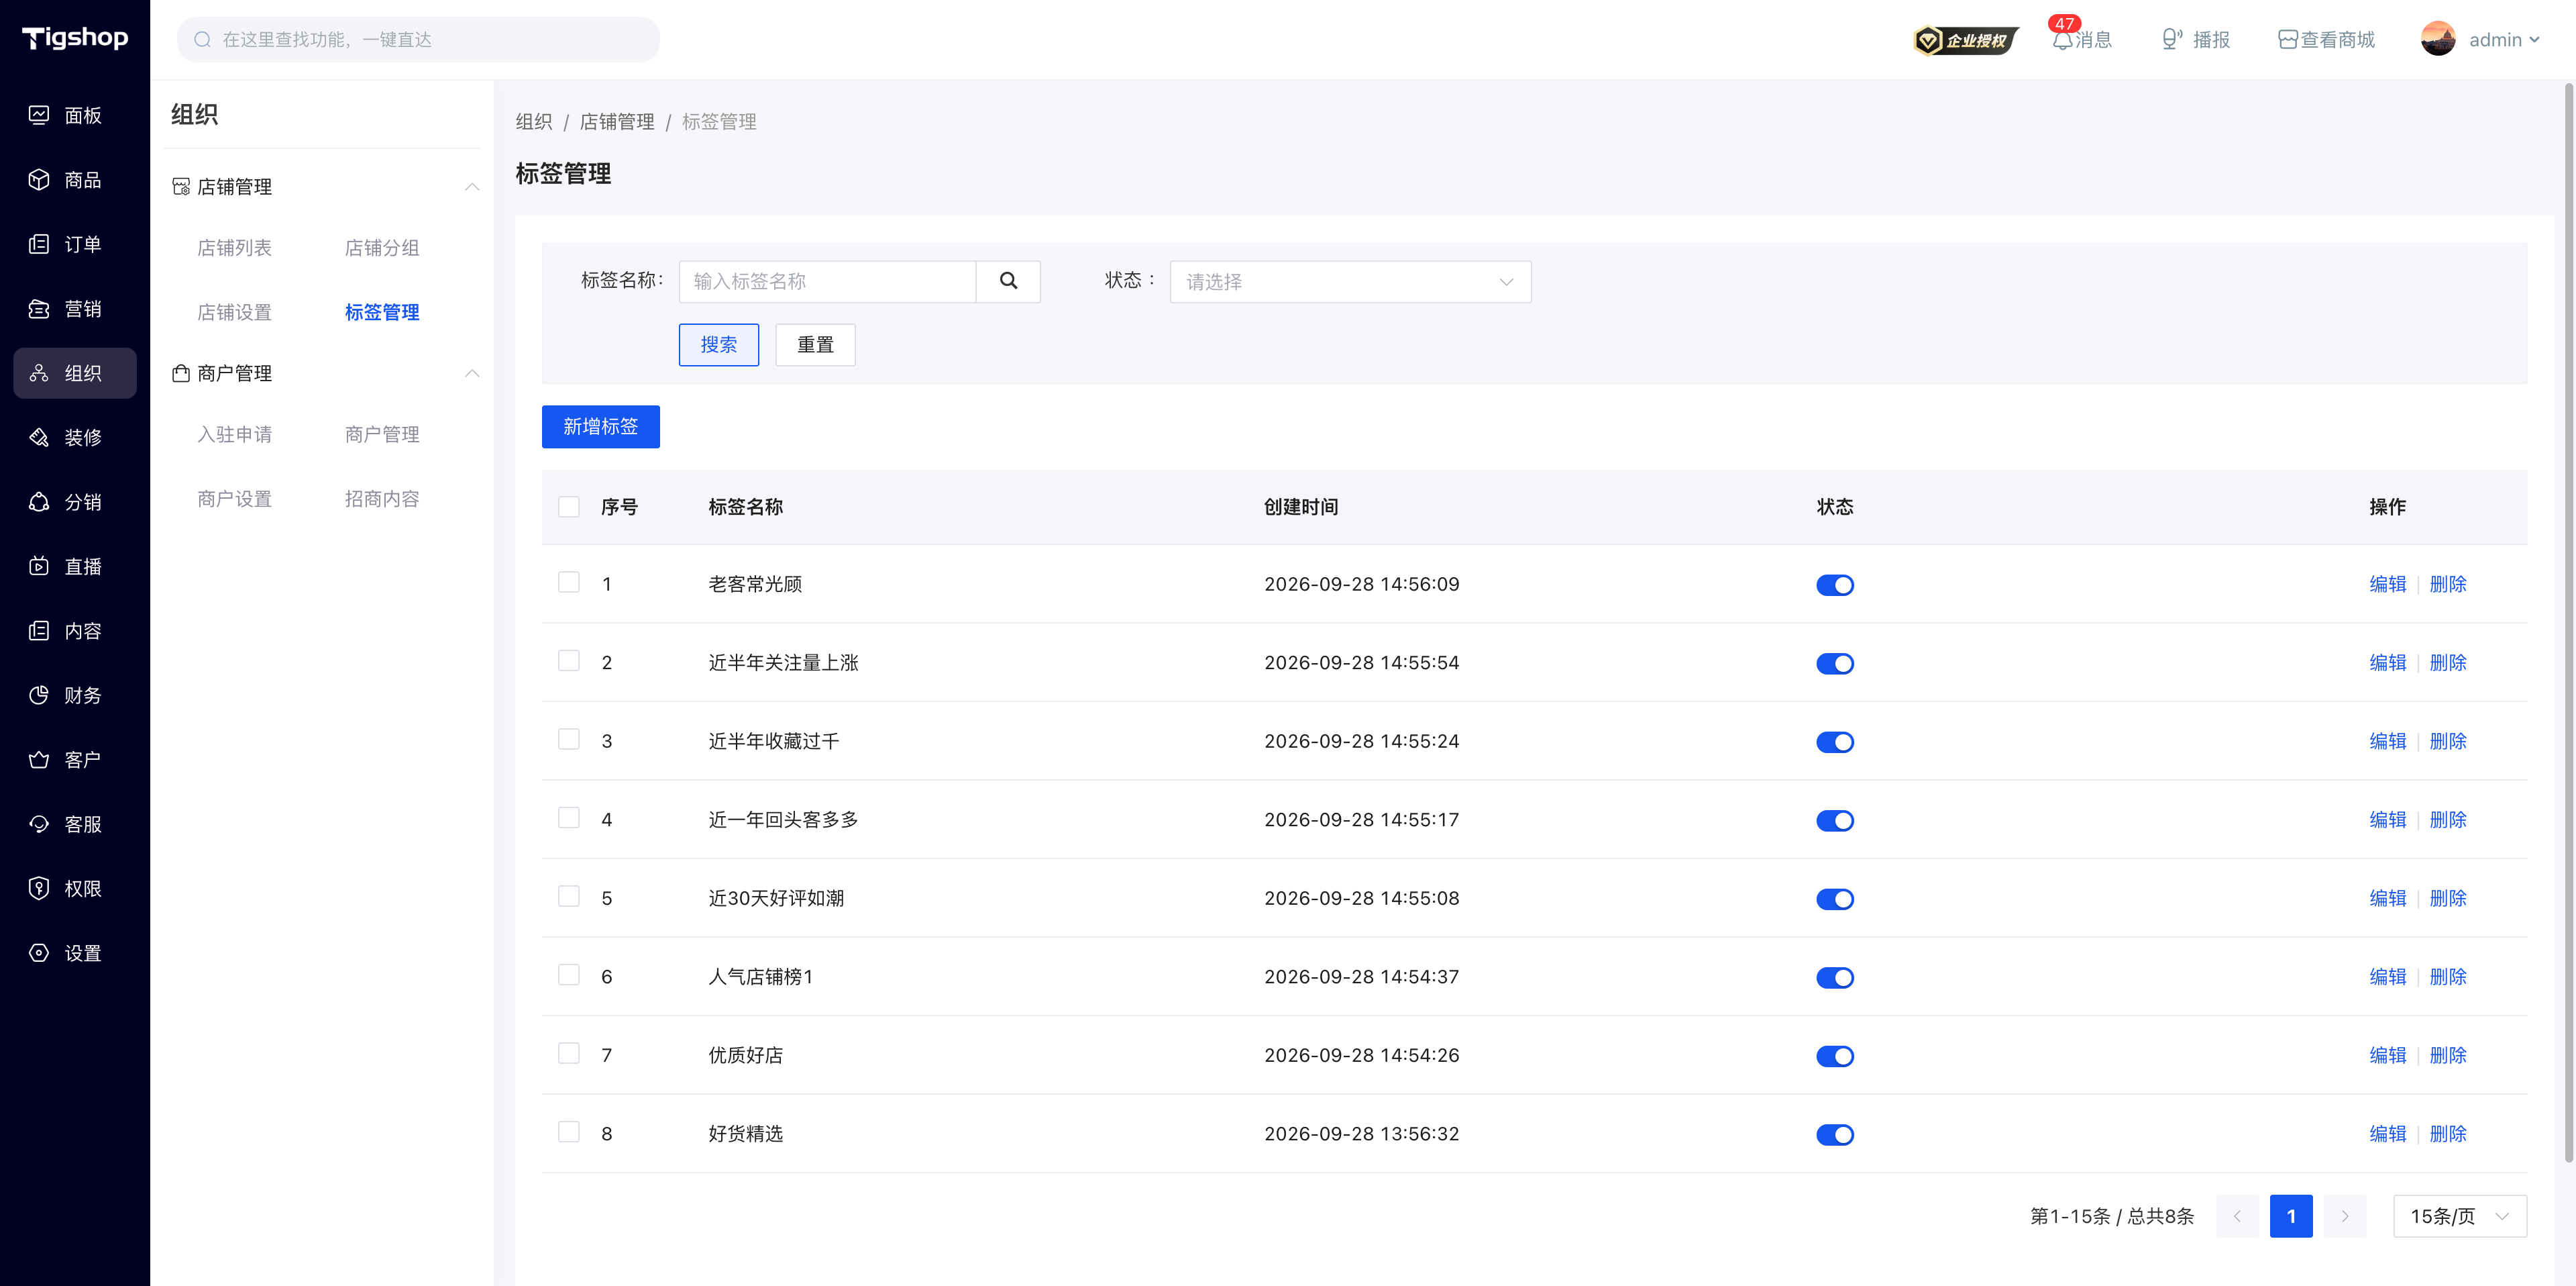Click 编辑 for 老客常光顾
This screenshot has height=1286, width=2576.
pos(2387,585)
